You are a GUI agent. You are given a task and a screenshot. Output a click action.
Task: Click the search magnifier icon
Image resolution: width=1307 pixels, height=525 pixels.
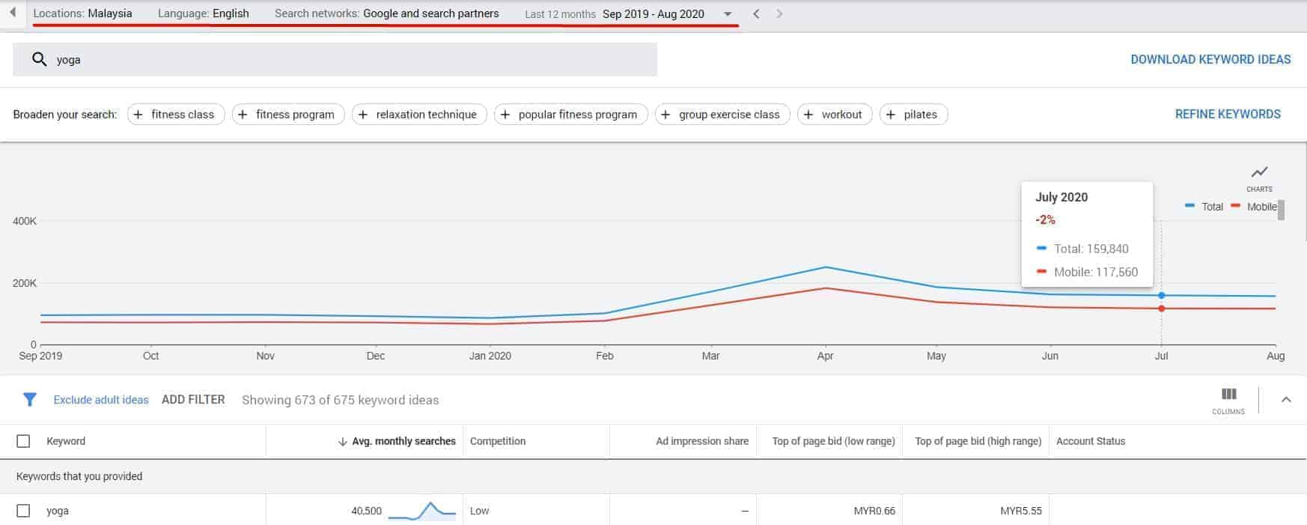click(x=40, y=59)
